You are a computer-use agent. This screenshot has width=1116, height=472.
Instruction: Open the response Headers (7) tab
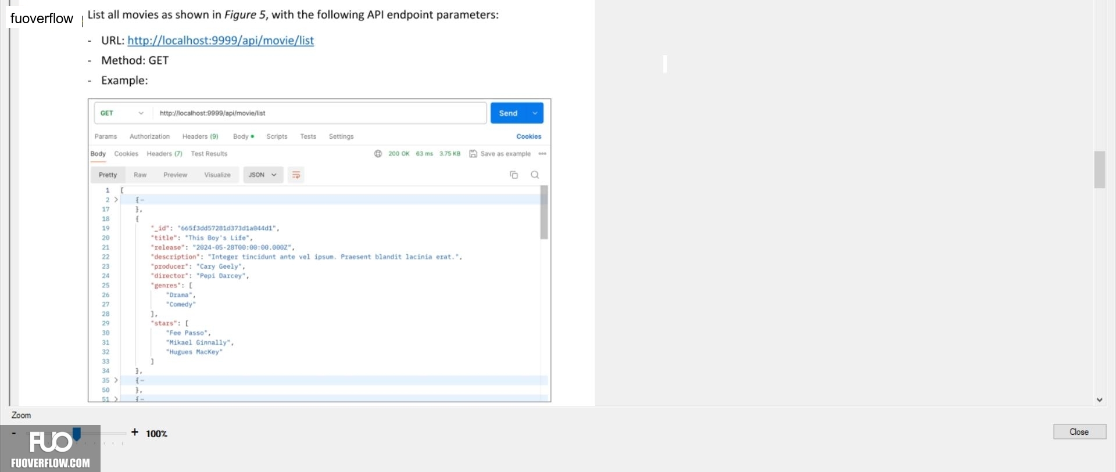(x=164, y=154)
